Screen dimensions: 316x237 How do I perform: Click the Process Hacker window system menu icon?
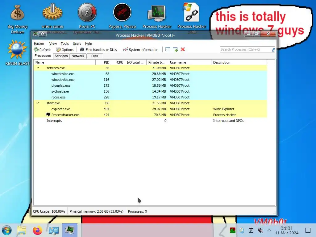pos(35,34)
